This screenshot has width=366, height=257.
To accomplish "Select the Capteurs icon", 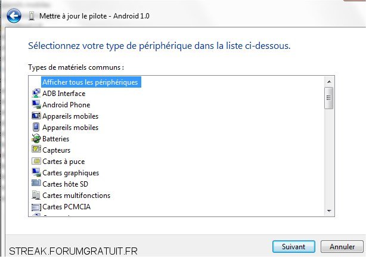I will pos(36,150).
